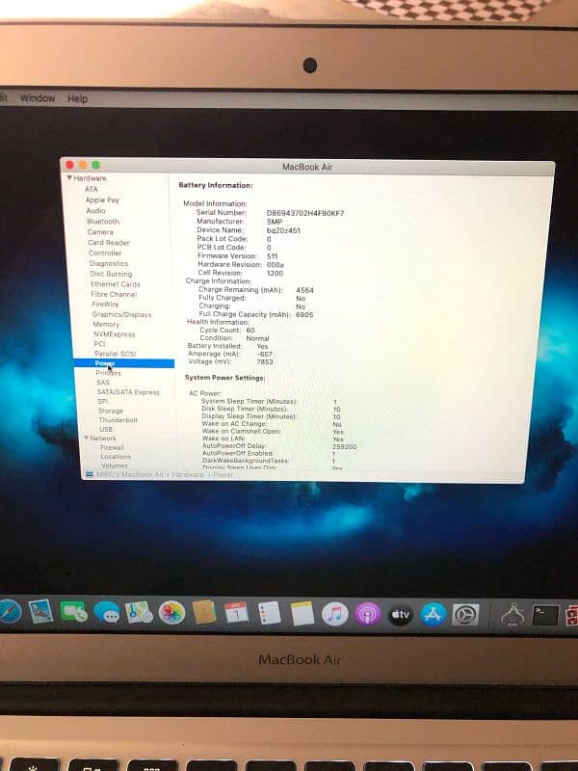Click the Network label in sidebar
This screenshot has width=578, height=771.
[103, 439]
